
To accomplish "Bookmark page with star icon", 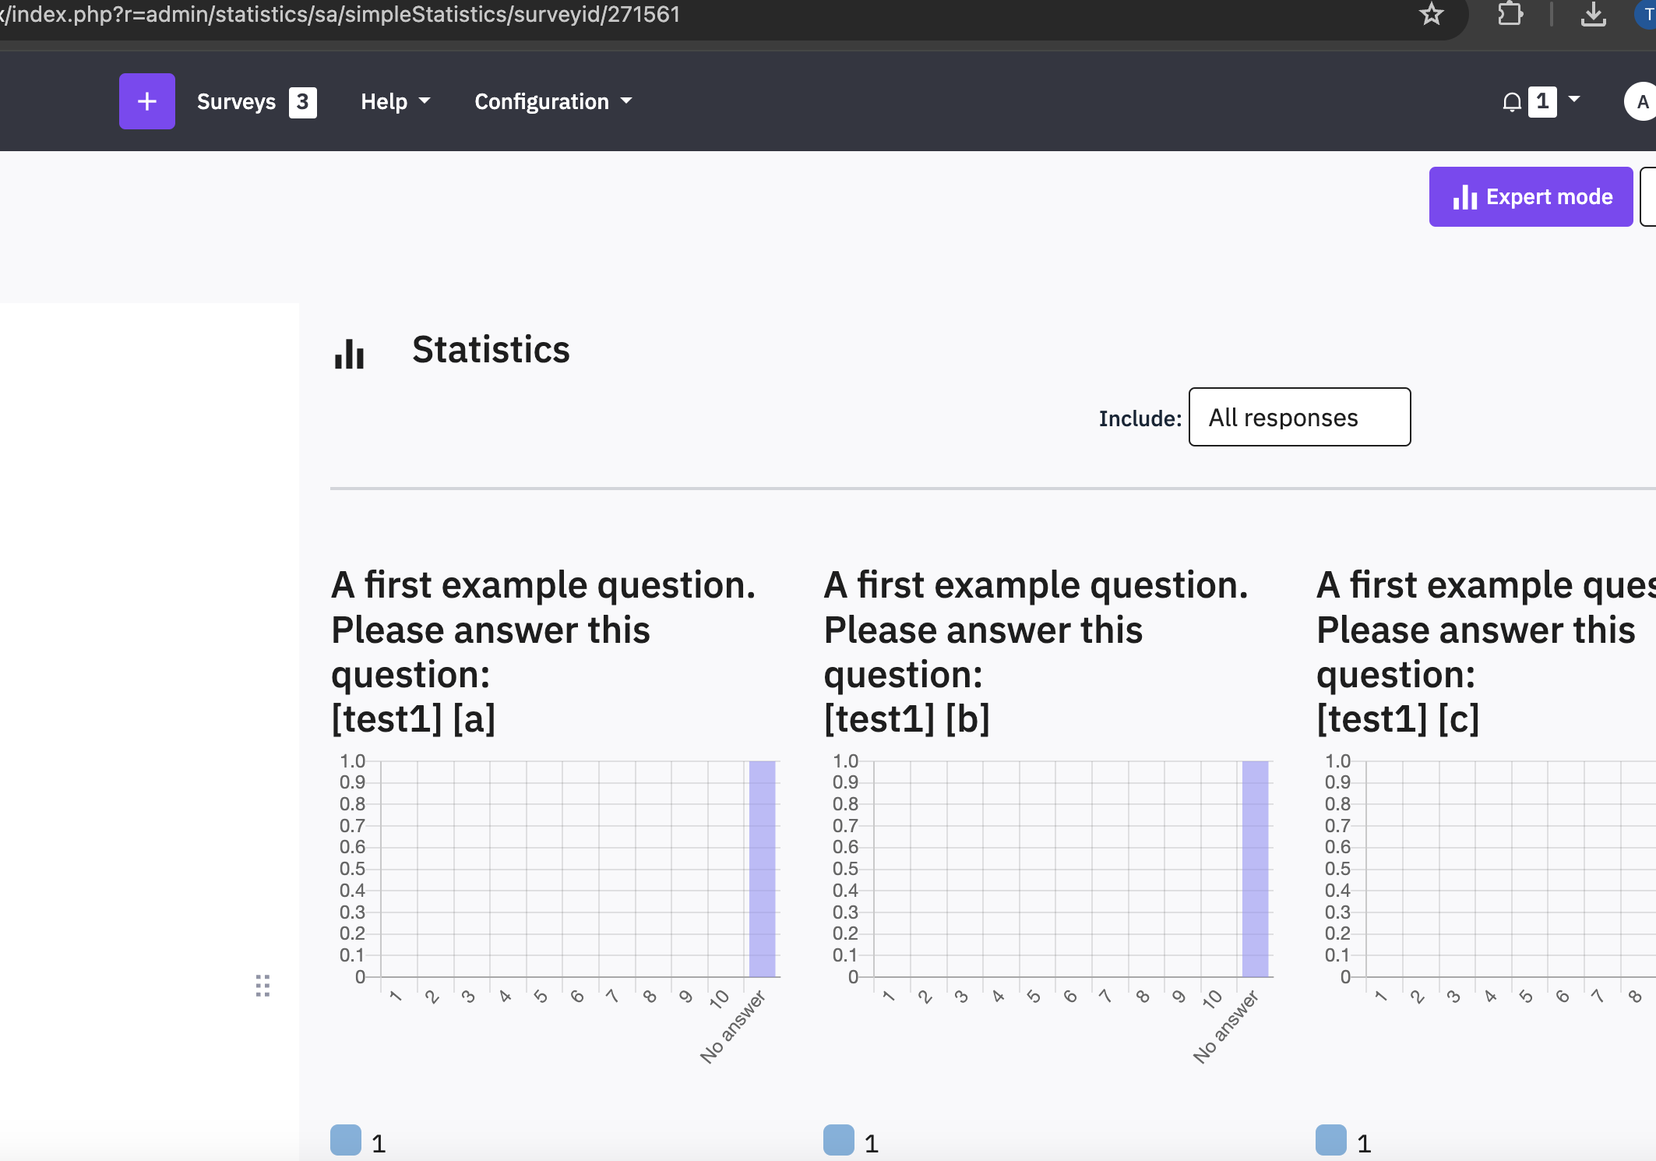I will (x=1431, y=14).
